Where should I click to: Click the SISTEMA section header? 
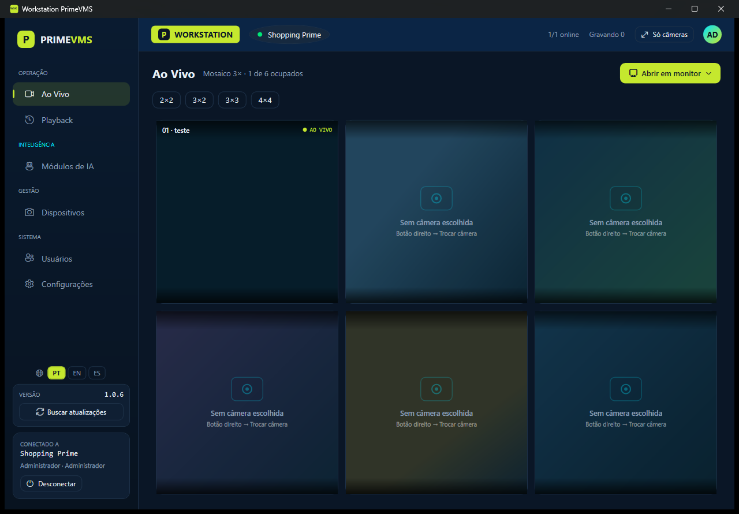pos(29,237)
